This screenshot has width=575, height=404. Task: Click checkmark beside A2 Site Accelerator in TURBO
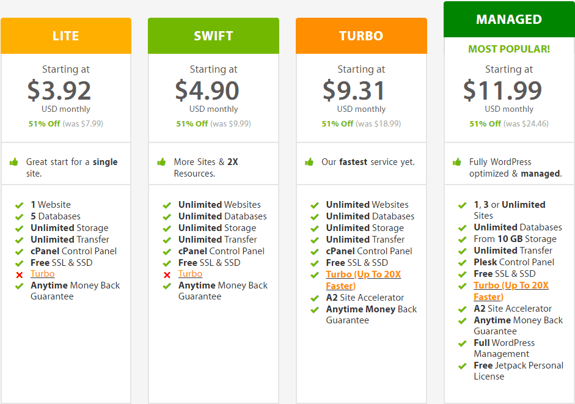pos(315,298)
